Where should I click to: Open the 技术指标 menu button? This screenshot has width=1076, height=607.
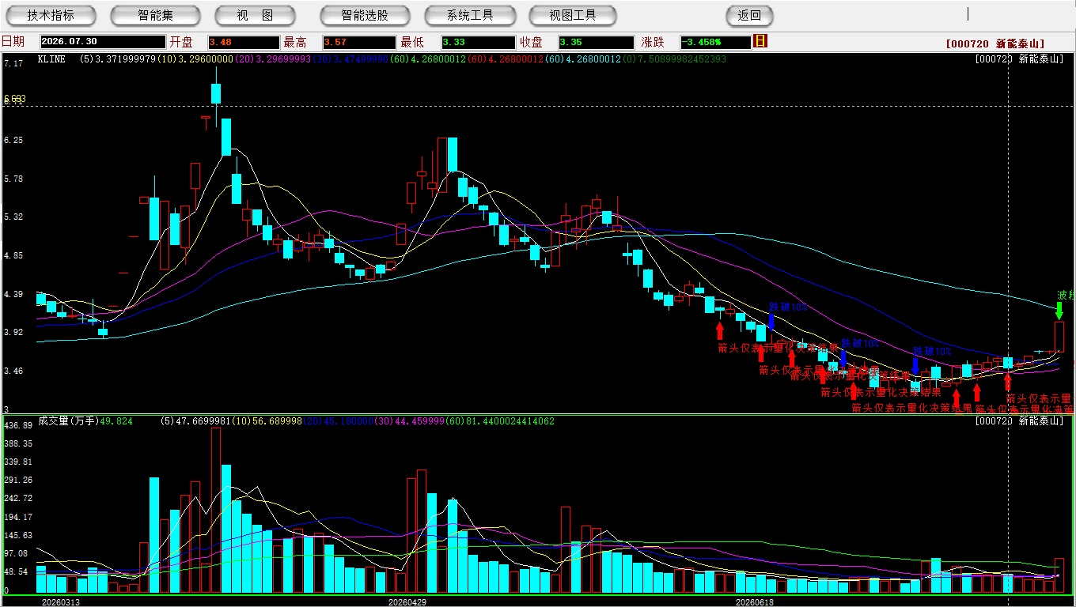click(51, 15)
